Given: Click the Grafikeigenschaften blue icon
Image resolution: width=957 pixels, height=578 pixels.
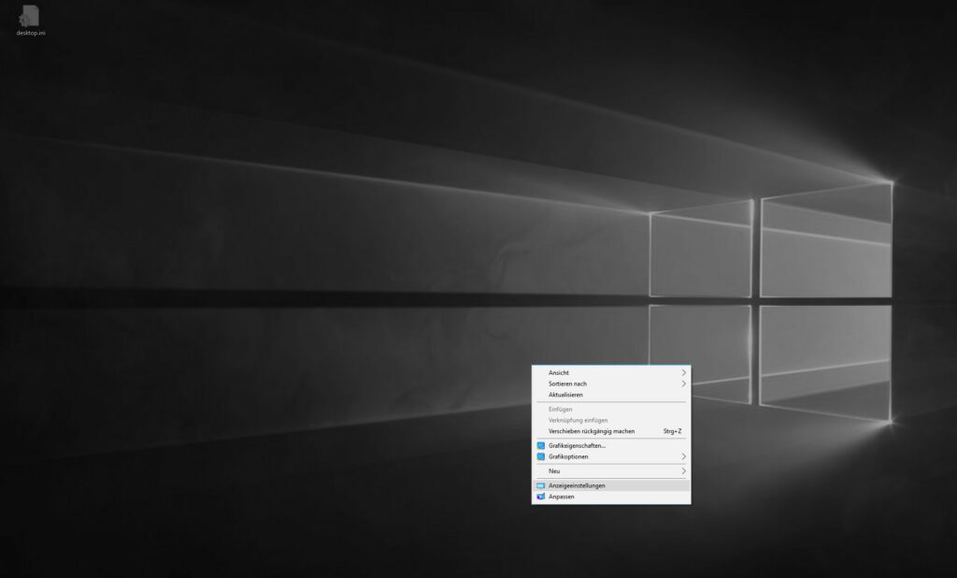Looking at the screenshot, I should (x=541, y=445).
